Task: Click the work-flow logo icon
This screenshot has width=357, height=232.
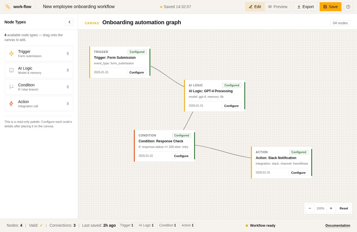Action: click(x=8, y=7)
